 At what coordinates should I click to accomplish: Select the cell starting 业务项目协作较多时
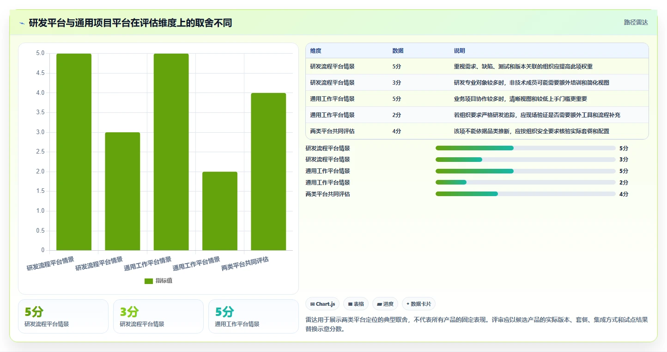coord(520,99)
